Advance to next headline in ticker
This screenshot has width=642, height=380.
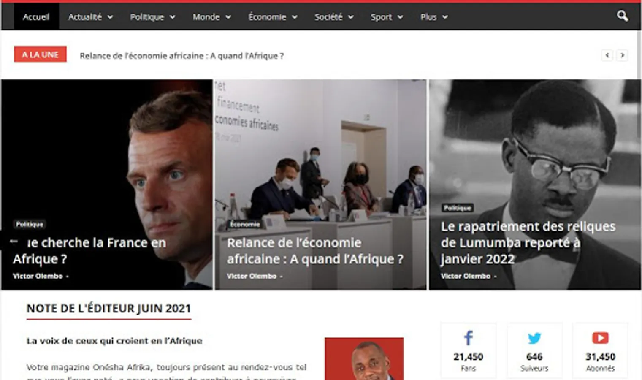click(622, 55)
